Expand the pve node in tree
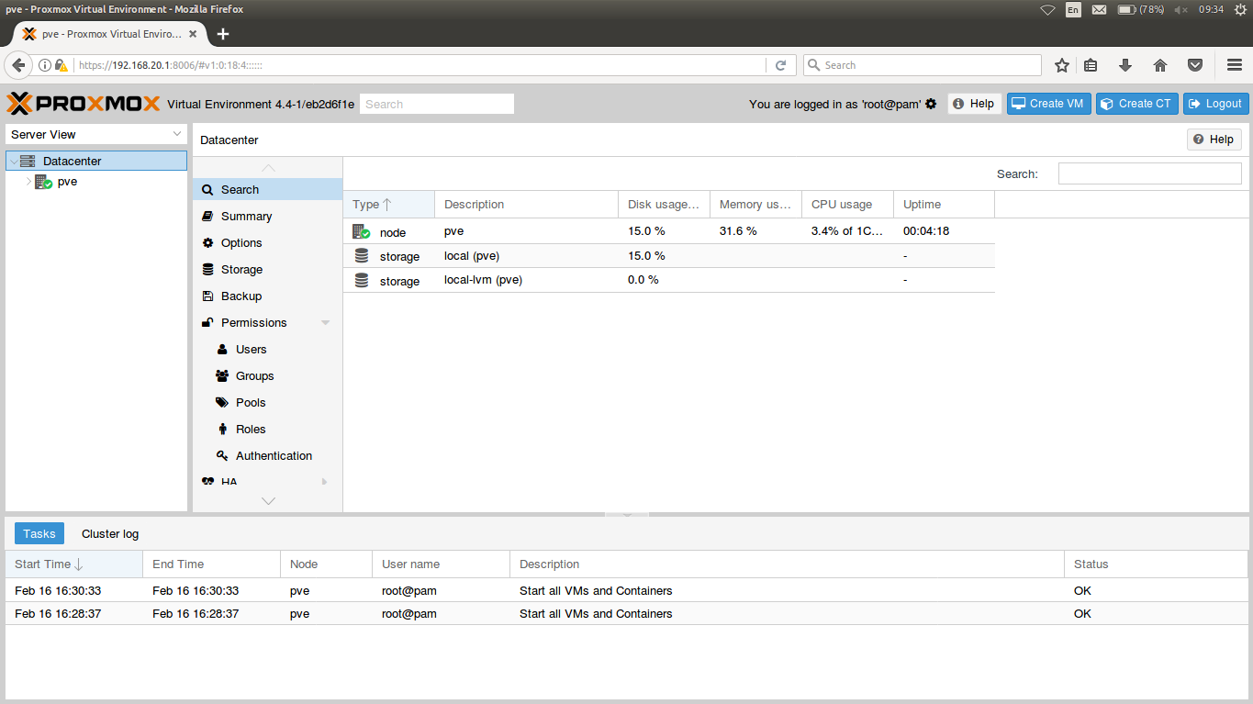 tap(28, 182)
